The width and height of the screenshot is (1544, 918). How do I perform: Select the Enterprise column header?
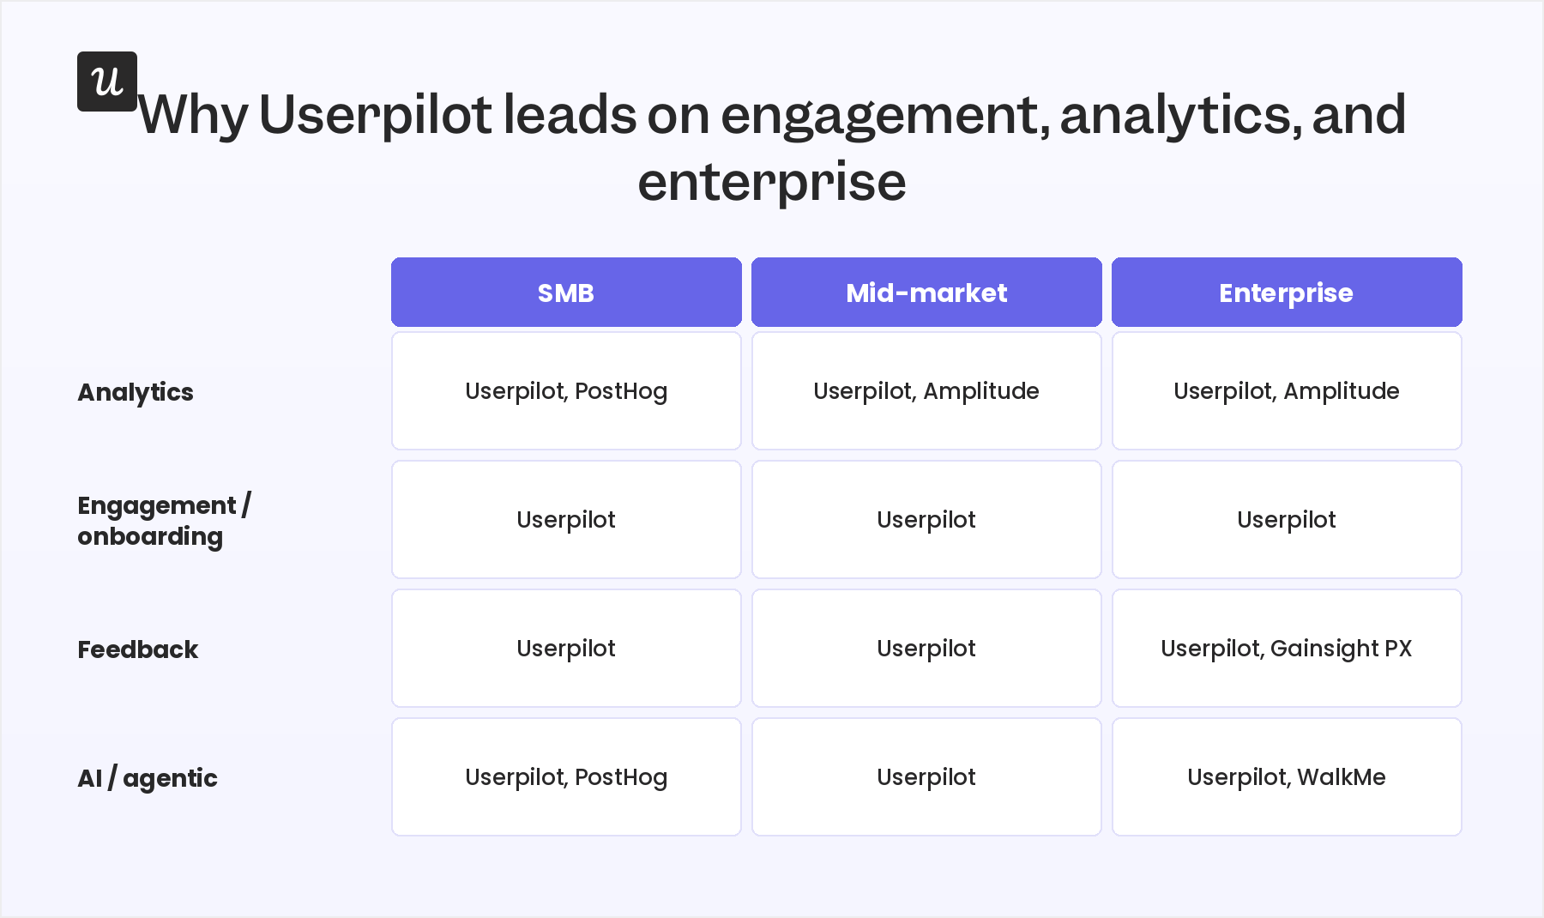click(x=1287, y=293)
